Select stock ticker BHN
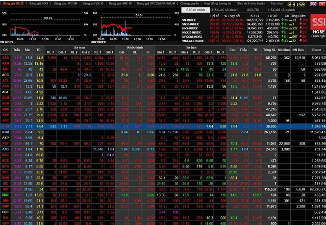326x225 pixels. pyautogui.click(x=5, y=178)
